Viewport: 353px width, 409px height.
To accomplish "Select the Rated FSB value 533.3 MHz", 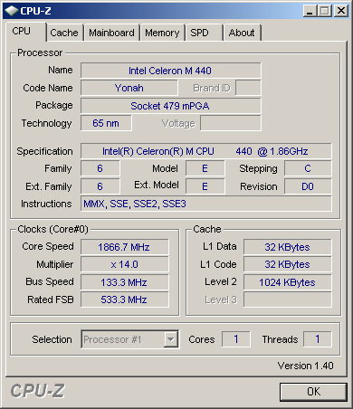I will [125, 300].
